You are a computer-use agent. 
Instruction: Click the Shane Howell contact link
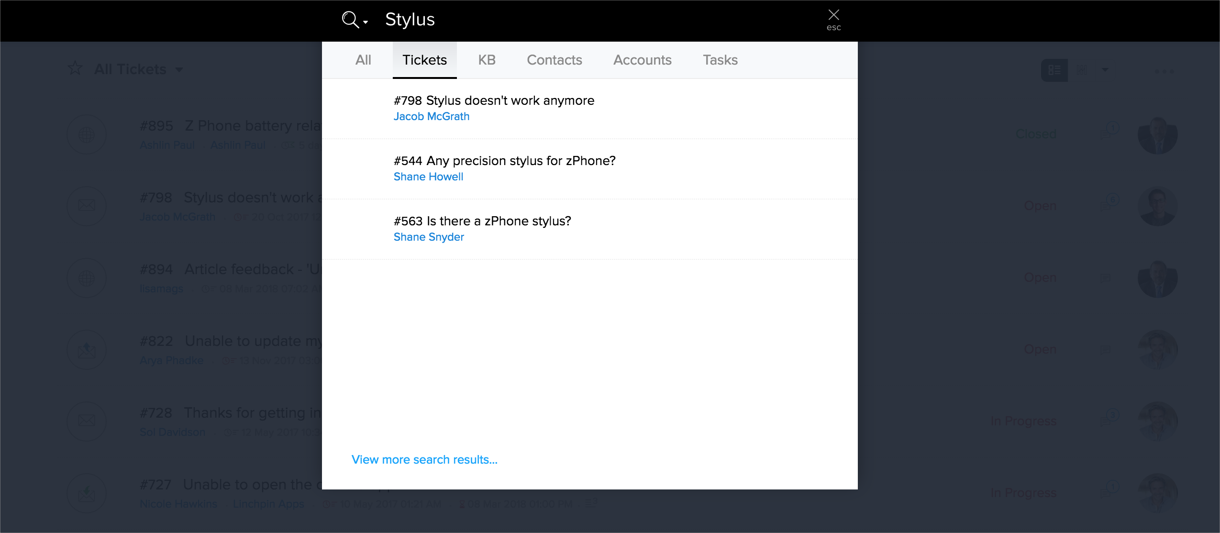click(428, 177)
